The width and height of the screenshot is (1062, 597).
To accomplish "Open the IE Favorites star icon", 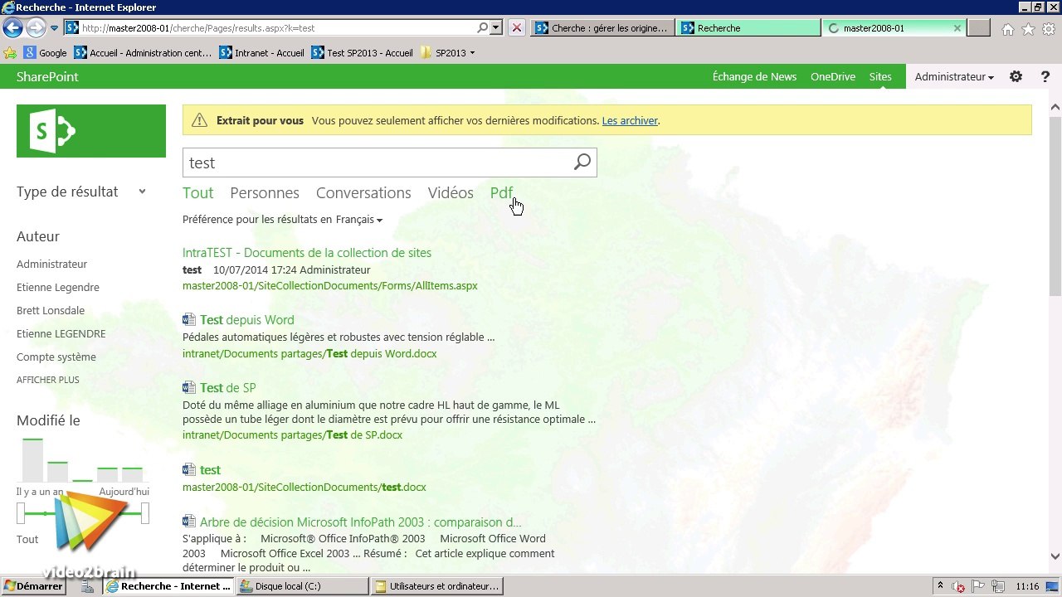I will point(1029,29).
